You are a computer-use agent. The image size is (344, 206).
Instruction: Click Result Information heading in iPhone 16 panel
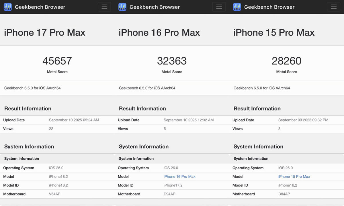(142, 108)
